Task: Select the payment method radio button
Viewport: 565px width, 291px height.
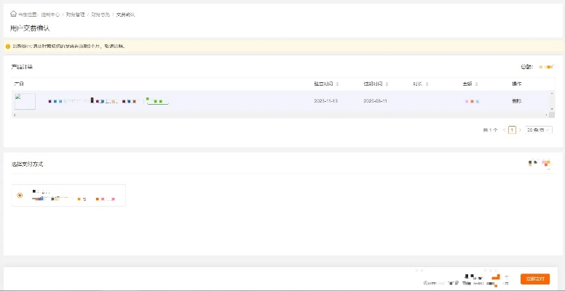Action: pos(20,195)
